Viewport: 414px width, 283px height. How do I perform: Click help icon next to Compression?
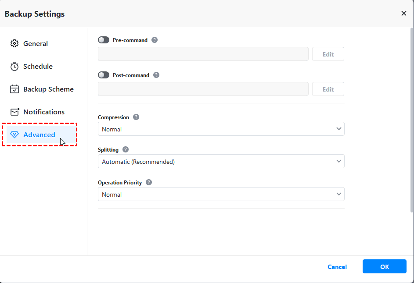tap(136, 117)
